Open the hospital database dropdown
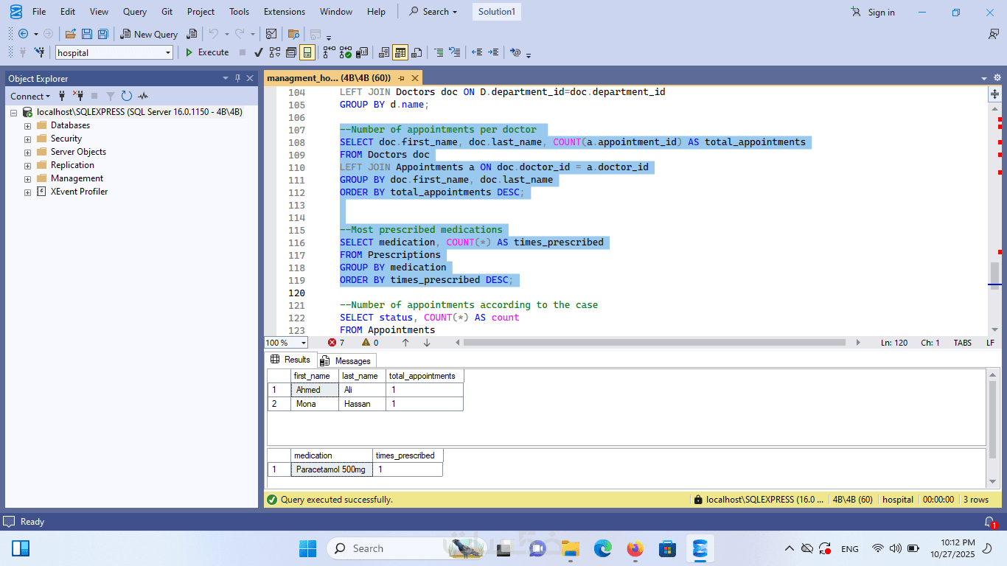The image size is (1007, 566). click(x=168, y=52)
